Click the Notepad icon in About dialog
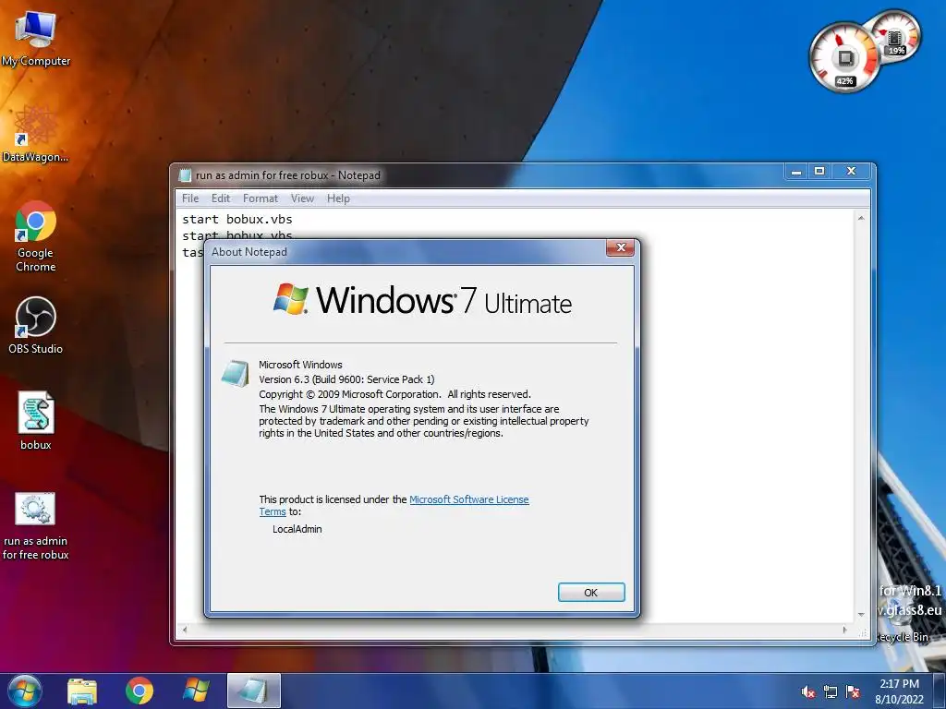This screenshot has height=709, width=946. click(236, 373)
